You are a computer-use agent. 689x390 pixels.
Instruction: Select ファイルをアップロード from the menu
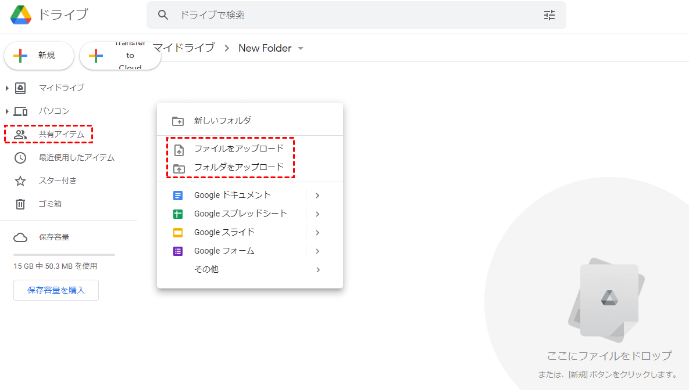250,149
